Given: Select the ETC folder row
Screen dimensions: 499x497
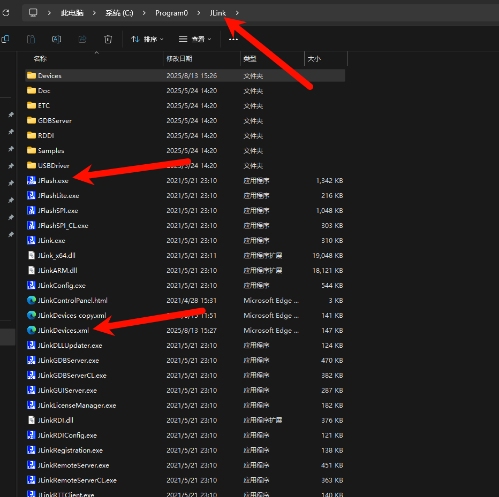Looking at the screenshot, I should (x=185, y=105).
